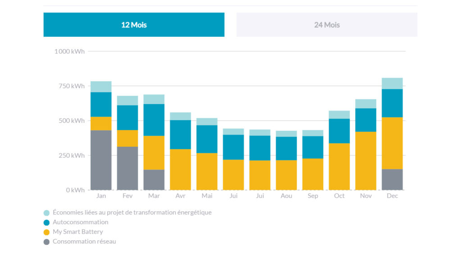461x254 pixels.
Task: Select the yellow segment of the Dec bar
Action: point(392,143)
